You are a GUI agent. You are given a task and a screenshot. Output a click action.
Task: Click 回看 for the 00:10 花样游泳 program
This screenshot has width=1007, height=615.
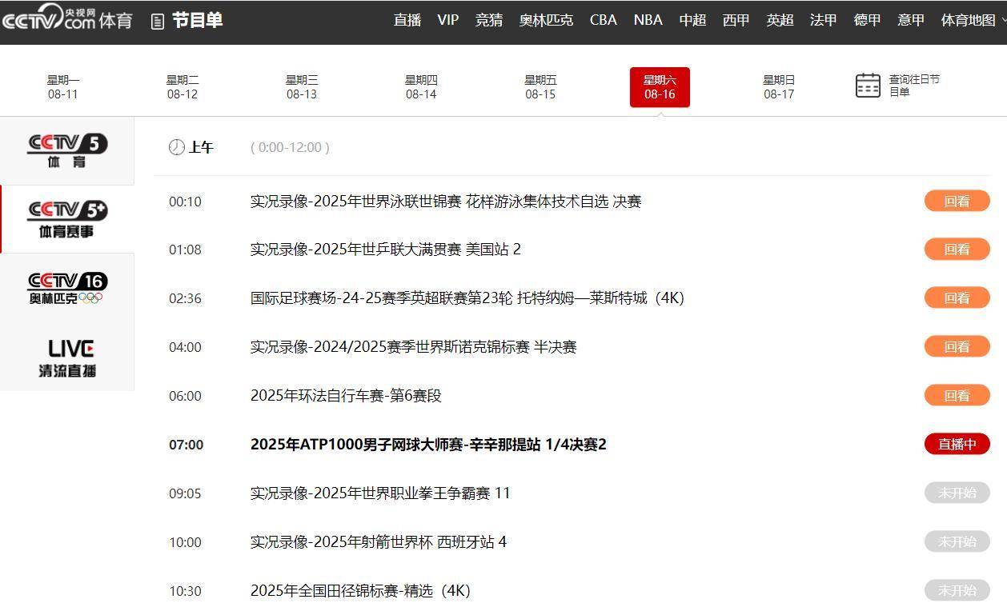957,201
